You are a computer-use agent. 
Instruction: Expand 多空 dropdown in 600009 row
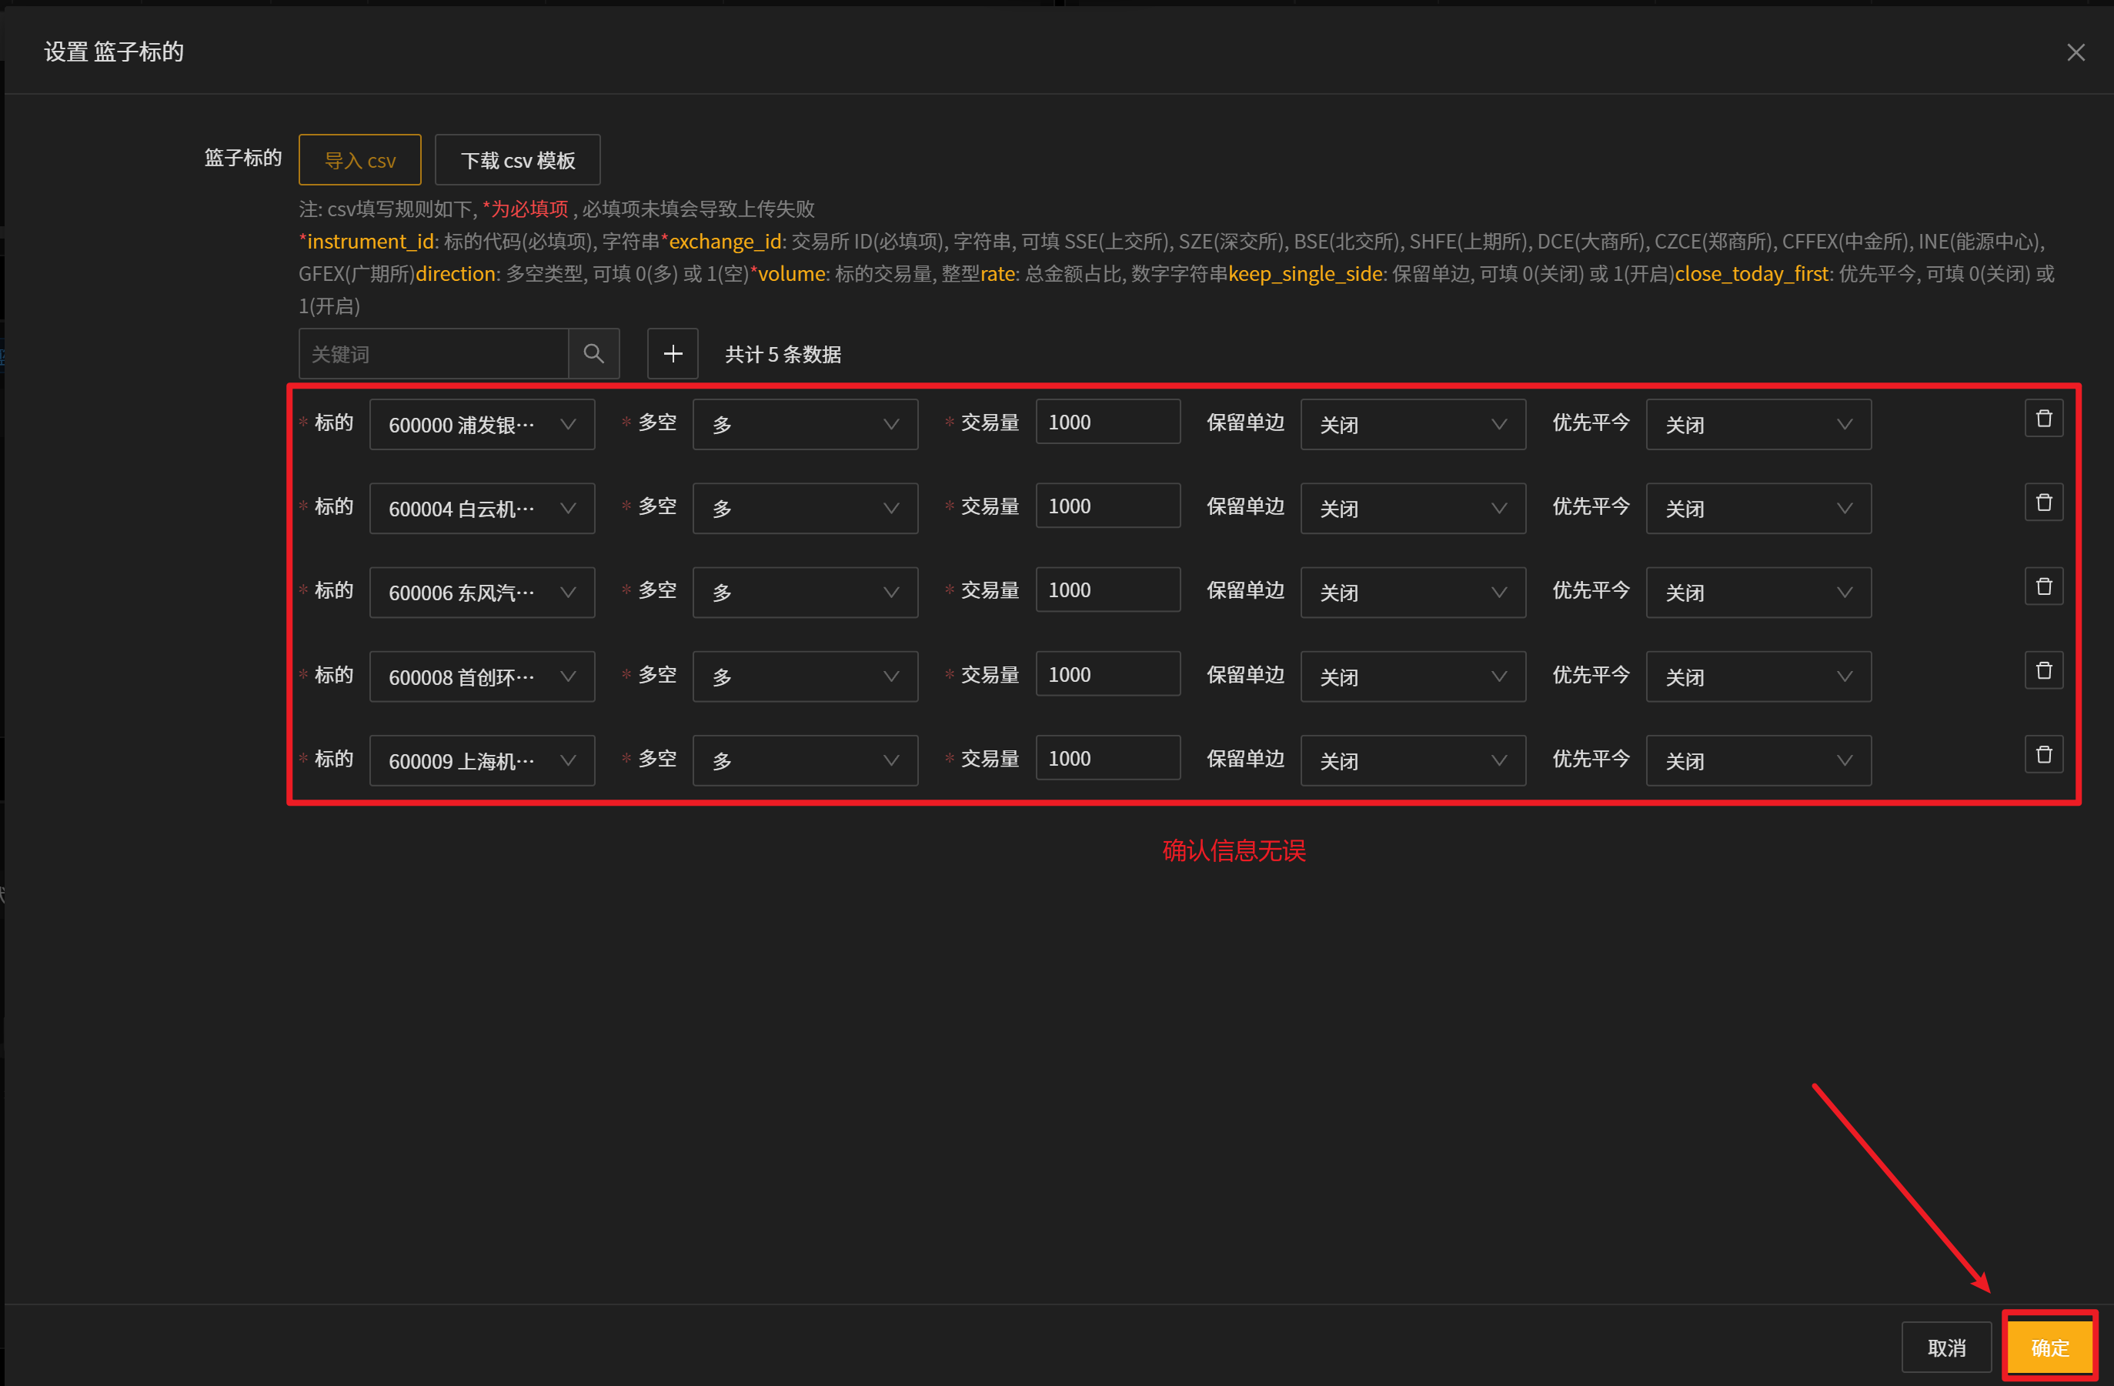805,760
